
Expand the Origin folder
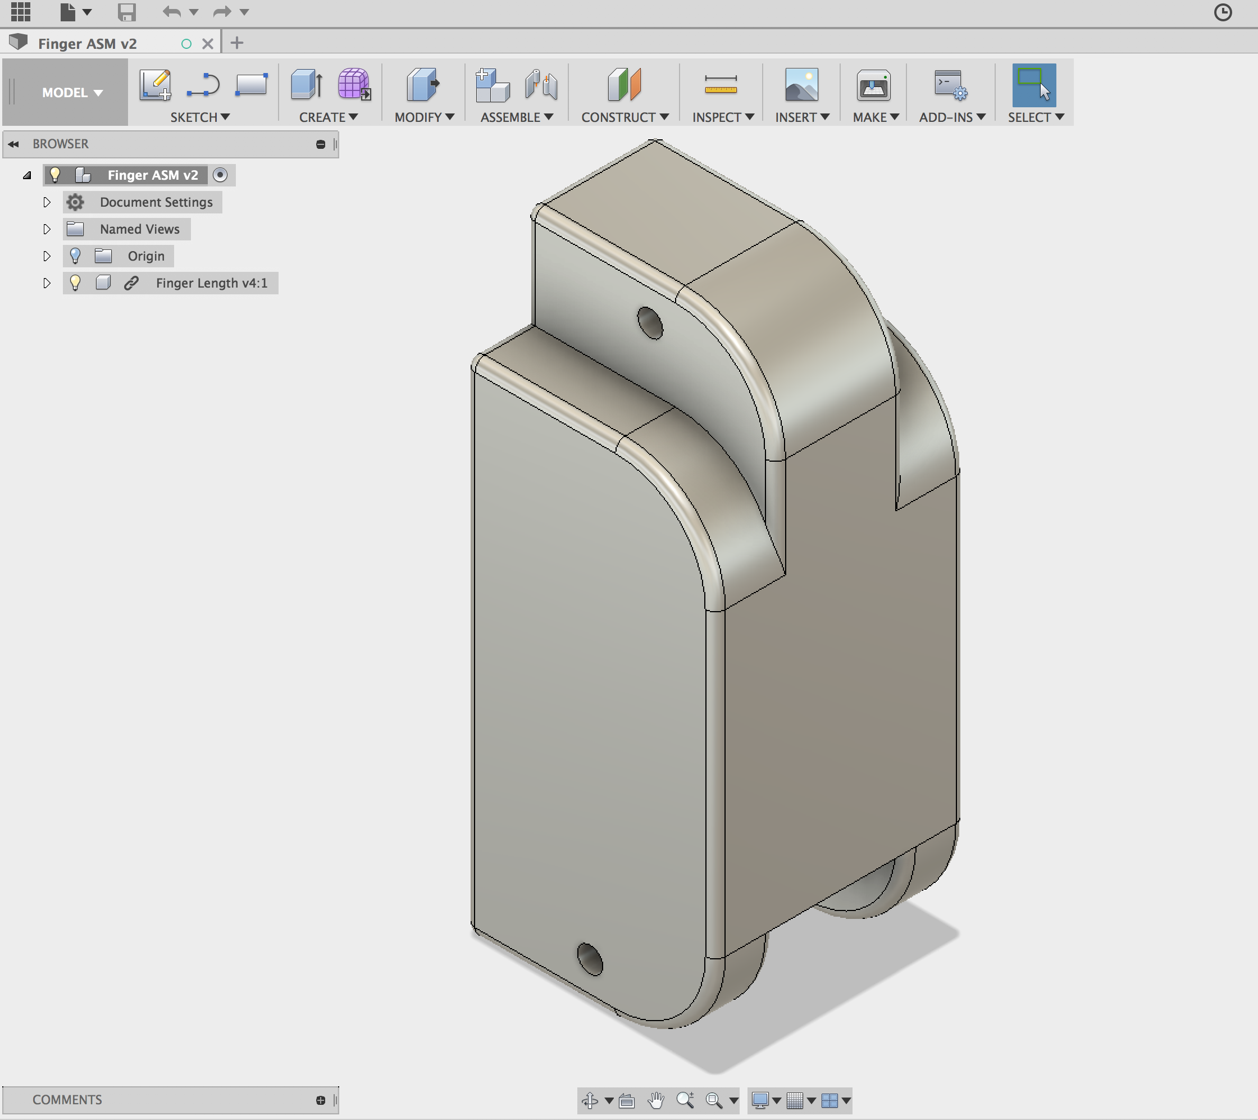[47, 257]
